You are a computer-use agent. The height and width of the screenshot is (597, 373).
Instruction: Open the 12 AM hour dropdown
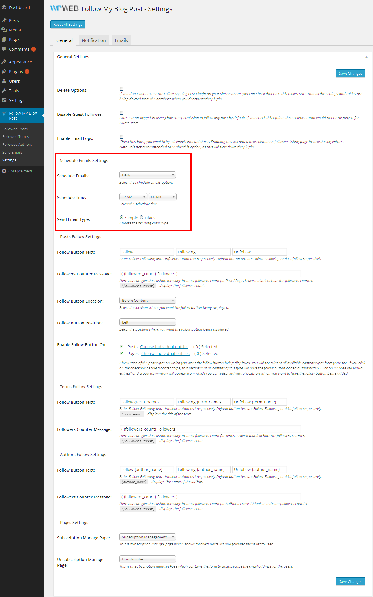(133, 197)
